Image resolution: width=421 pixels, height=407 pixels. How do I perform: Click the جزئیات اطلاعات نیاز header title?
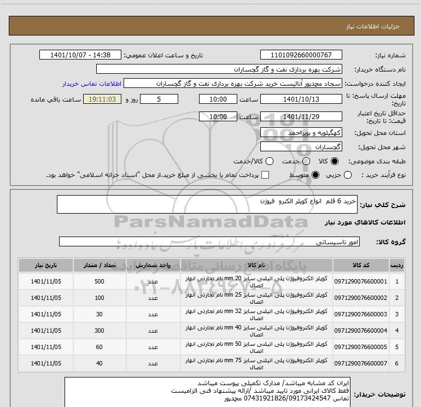point(373,26)
